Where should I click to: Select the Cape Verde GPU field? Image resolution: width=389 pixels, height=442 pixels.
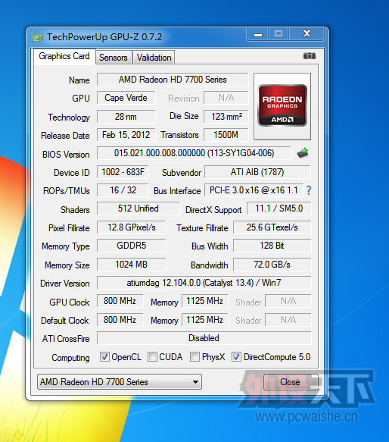click(126, 98)
